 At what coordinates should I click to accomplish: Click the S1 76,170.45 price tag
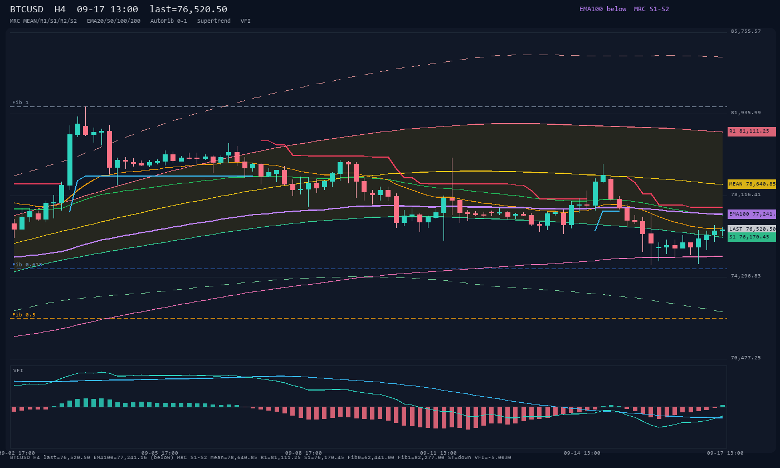tap(752, 237)
